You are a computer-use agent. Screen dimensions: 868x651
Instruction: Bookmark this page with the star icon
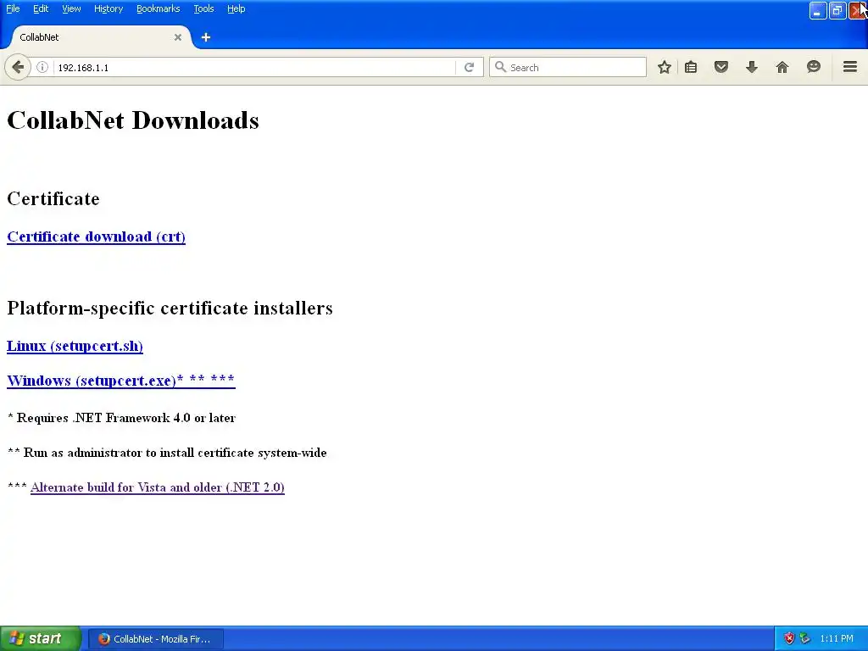tap(665, 67)
